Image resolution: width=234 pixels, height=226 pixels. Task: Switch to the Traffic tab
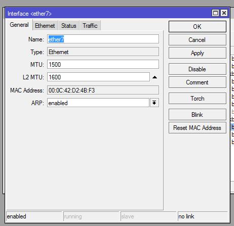coord(90,26)
